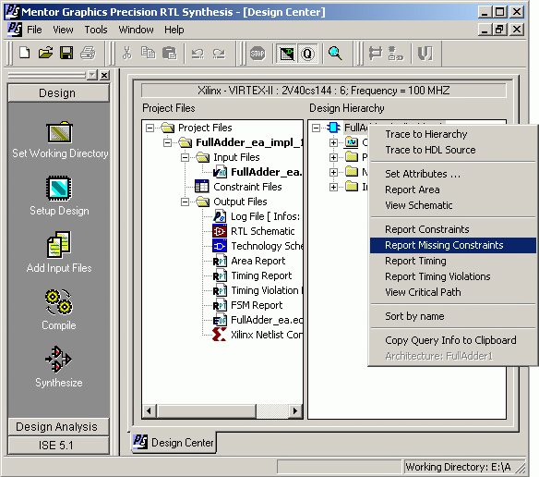Toggle the design bar toolbar icon
Image resolution: width=539 pixels, height=477 pixels.
coord(287,54)
